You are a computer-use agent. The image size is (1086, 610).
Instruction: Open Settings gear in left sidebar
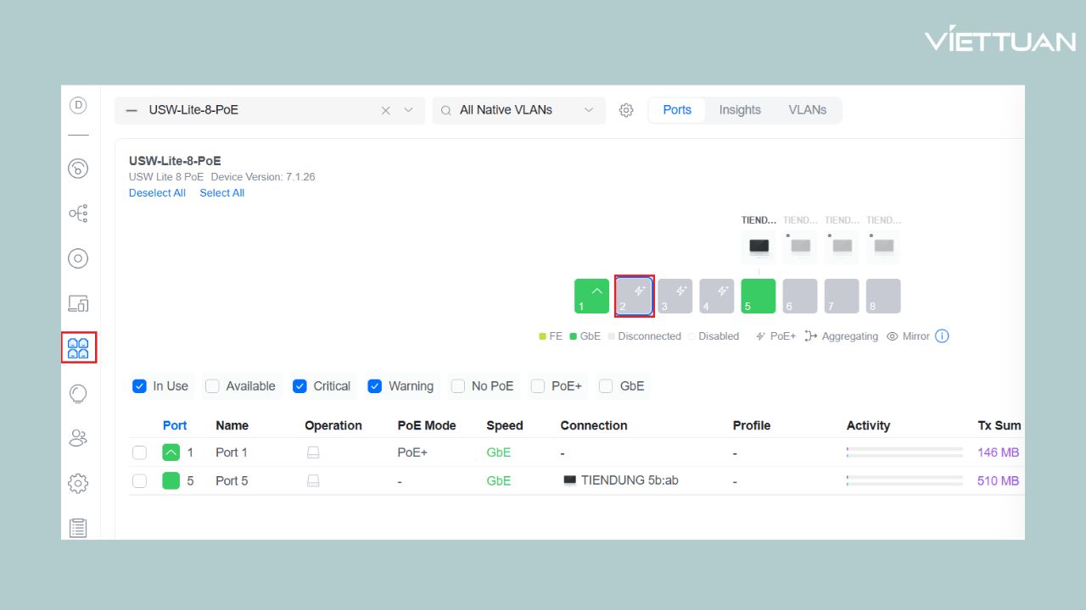(x=78, y=483)
